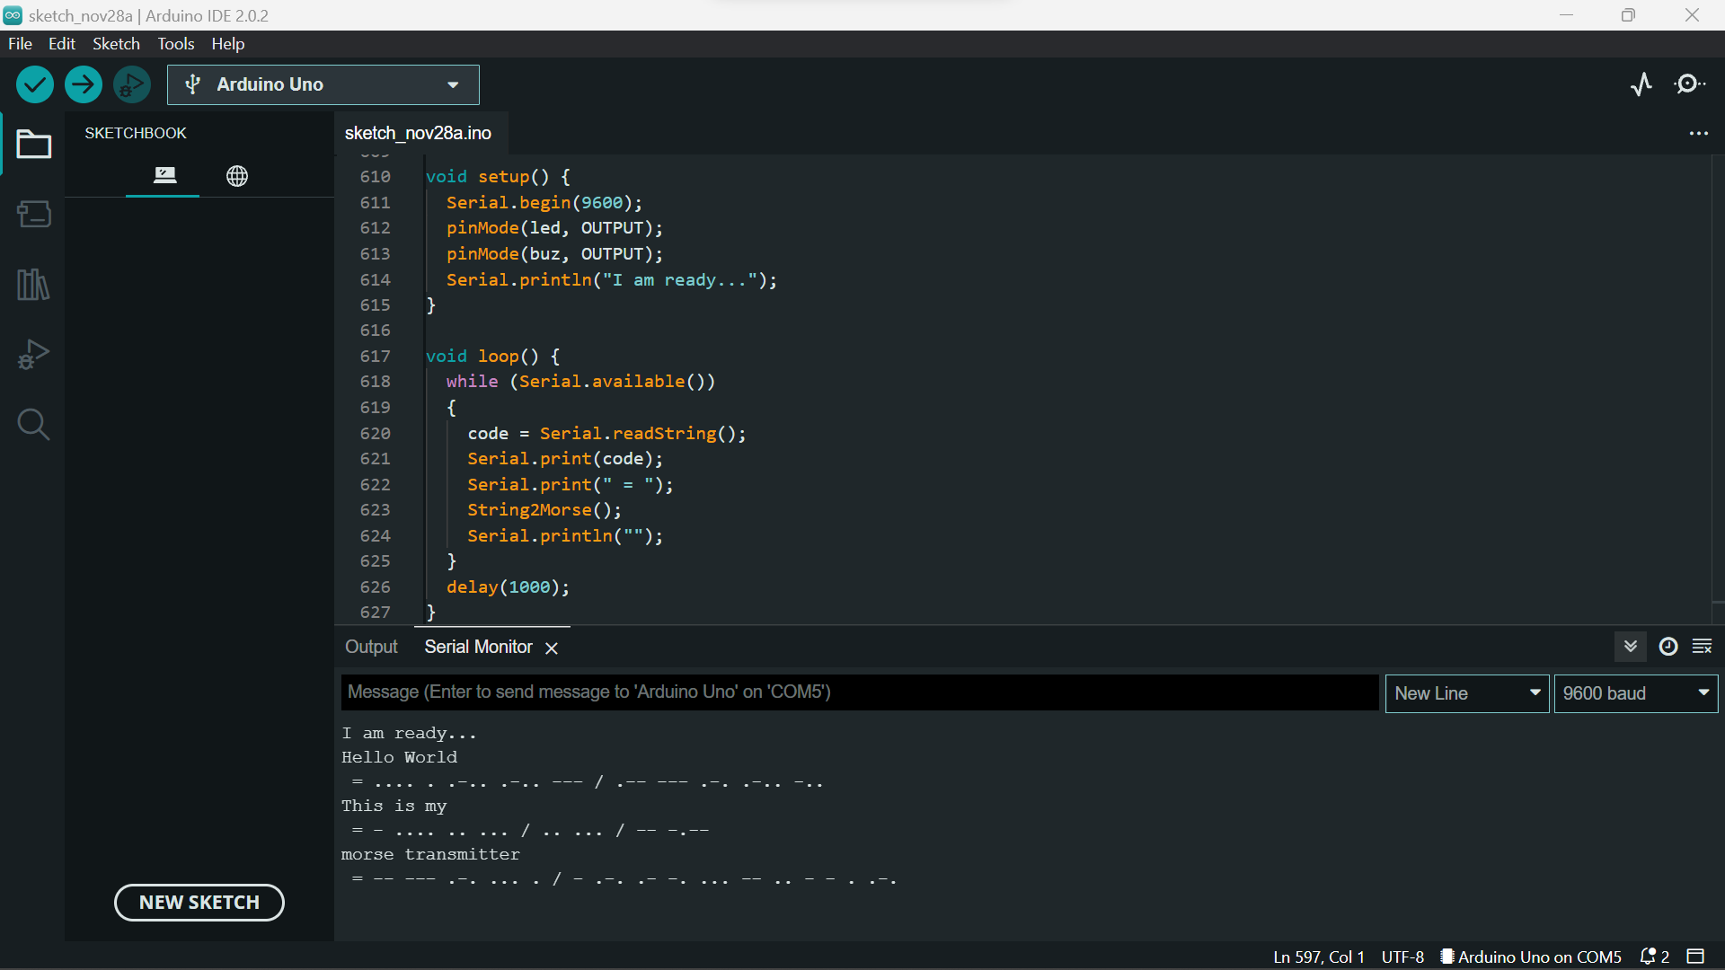Image resolution: width=1725 pixels, height=970 pixels.
Task: Click the Arduino app icon in title bar
Action: point(13,15)
